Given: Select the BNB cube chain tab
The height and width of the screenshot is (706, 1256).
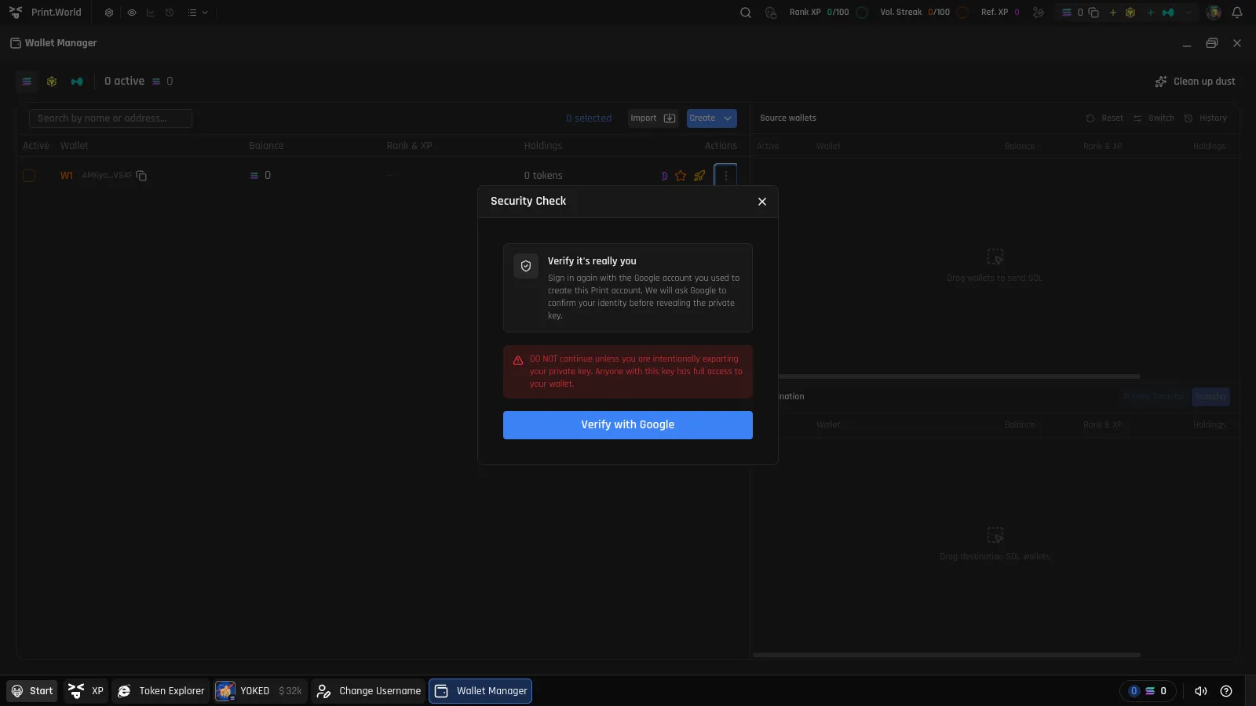Looking at the screenshot, I should [52, 82].
